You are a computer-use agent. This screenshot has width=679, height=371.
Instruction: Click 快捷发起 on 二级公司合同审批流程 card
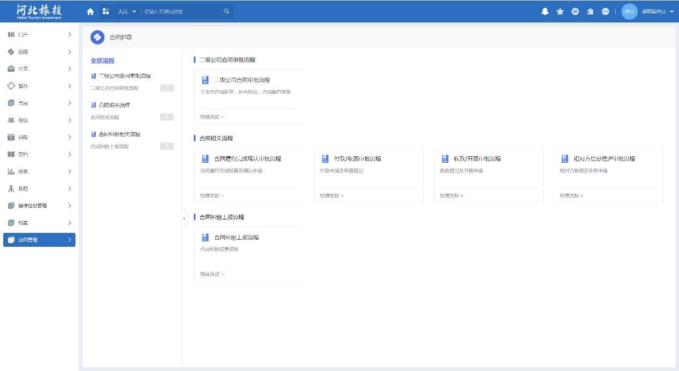tap(212, 117)
